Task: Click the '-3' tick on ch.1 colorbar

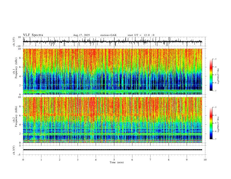Action: tap(215, 59)
